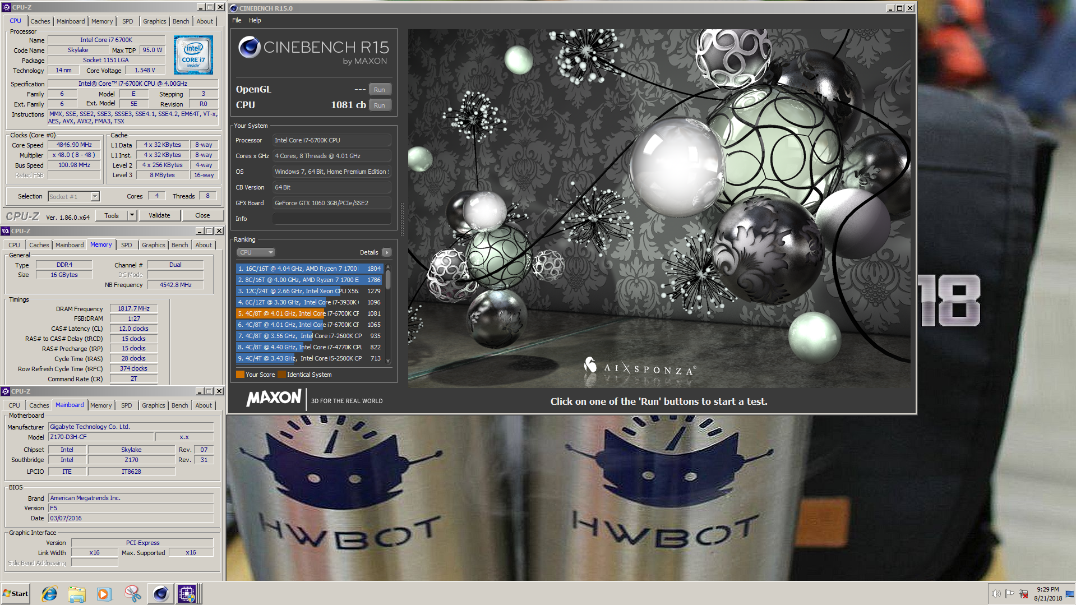Open the CPU ranking type dropdown

(x=256, y=252)
